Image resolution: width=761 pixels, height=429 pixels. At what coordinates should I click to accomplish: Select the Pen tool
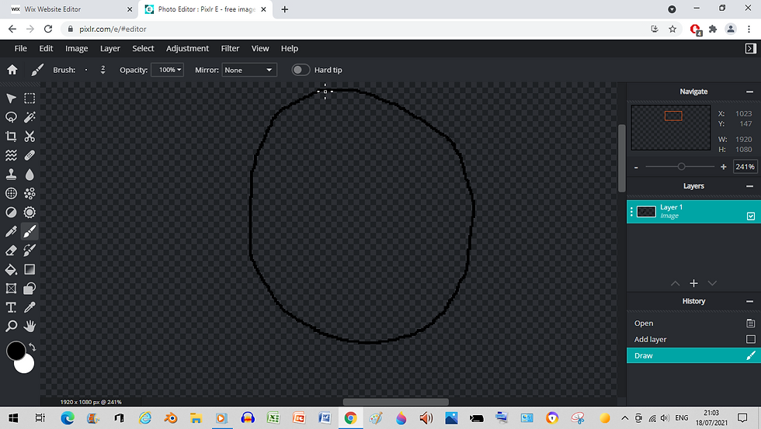click(x=11, y=231)
